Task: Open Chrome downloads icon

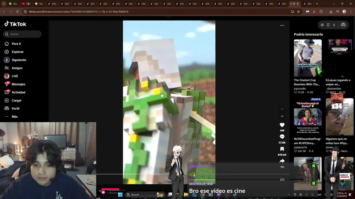Action: click(x=331, y=12)
